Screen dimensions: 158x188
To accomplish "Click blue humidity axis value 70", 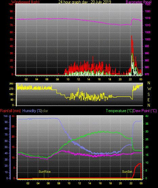I will pos(6,134).
